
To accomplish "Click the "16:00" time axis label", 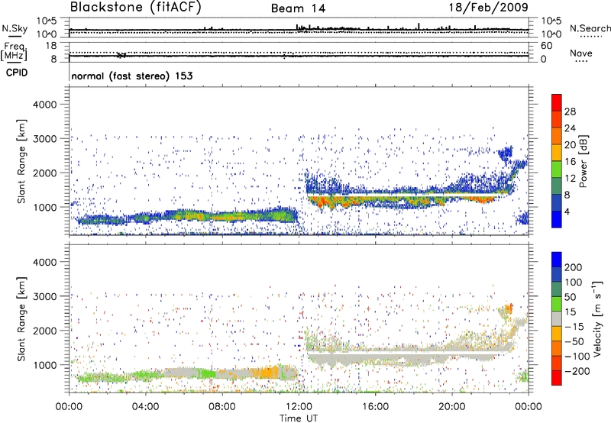I will tap(375, 407).
